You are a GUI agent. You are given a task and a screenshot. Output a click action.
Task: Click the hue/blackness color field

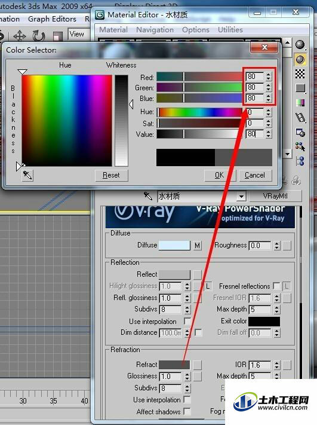(67, 120)
